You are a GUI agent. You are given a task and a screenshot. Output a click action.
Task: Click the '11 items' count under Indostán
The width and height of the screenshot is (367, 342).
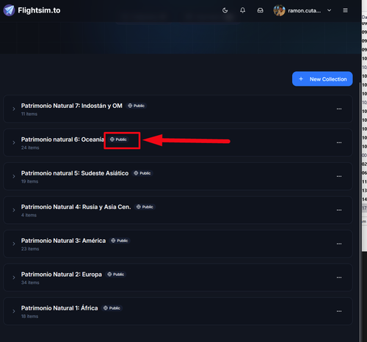29,114
